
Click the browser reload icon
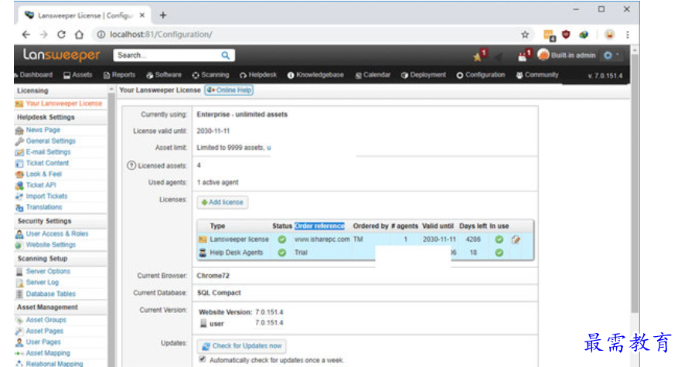61,35
